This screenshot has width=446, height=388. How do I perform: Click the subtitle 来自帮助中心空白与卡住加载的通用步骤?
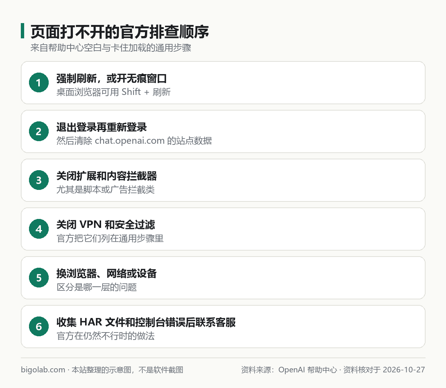(x=111, y=48)
